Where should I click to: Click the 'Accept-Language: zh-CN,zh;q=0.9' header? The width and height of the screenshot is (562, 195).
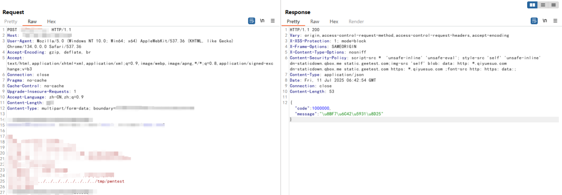click(45, 97)
